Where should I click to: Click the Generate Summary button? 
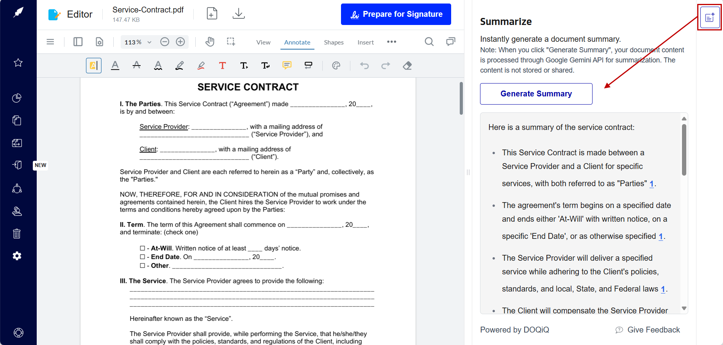[536, 94]
